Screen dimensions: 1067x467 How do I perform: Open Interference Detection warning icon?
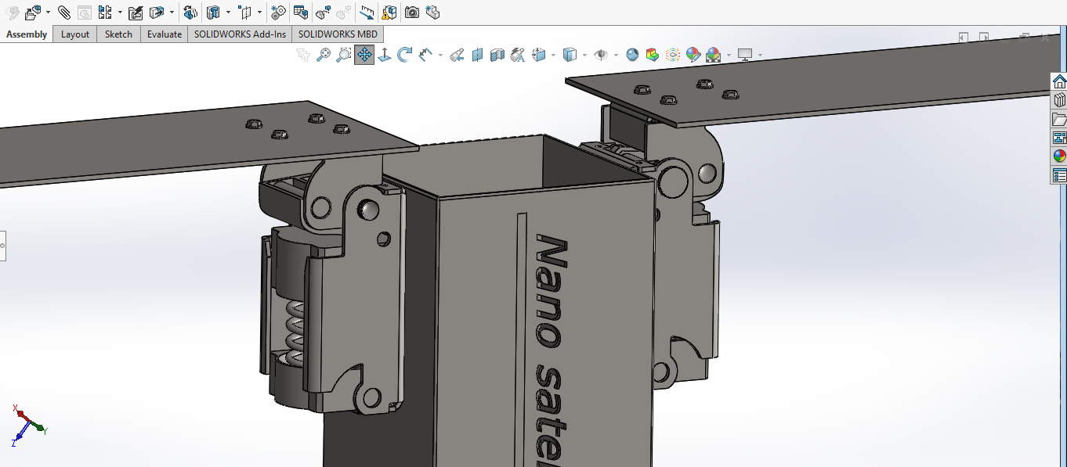tap(389, 12)
